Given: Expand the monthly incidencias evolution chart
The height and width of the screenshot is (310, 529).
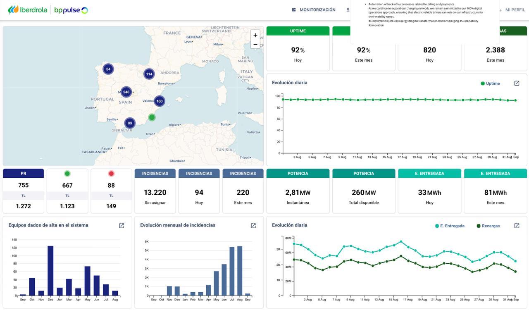Looking at the screenshot, I should click(x=253, y=226).
